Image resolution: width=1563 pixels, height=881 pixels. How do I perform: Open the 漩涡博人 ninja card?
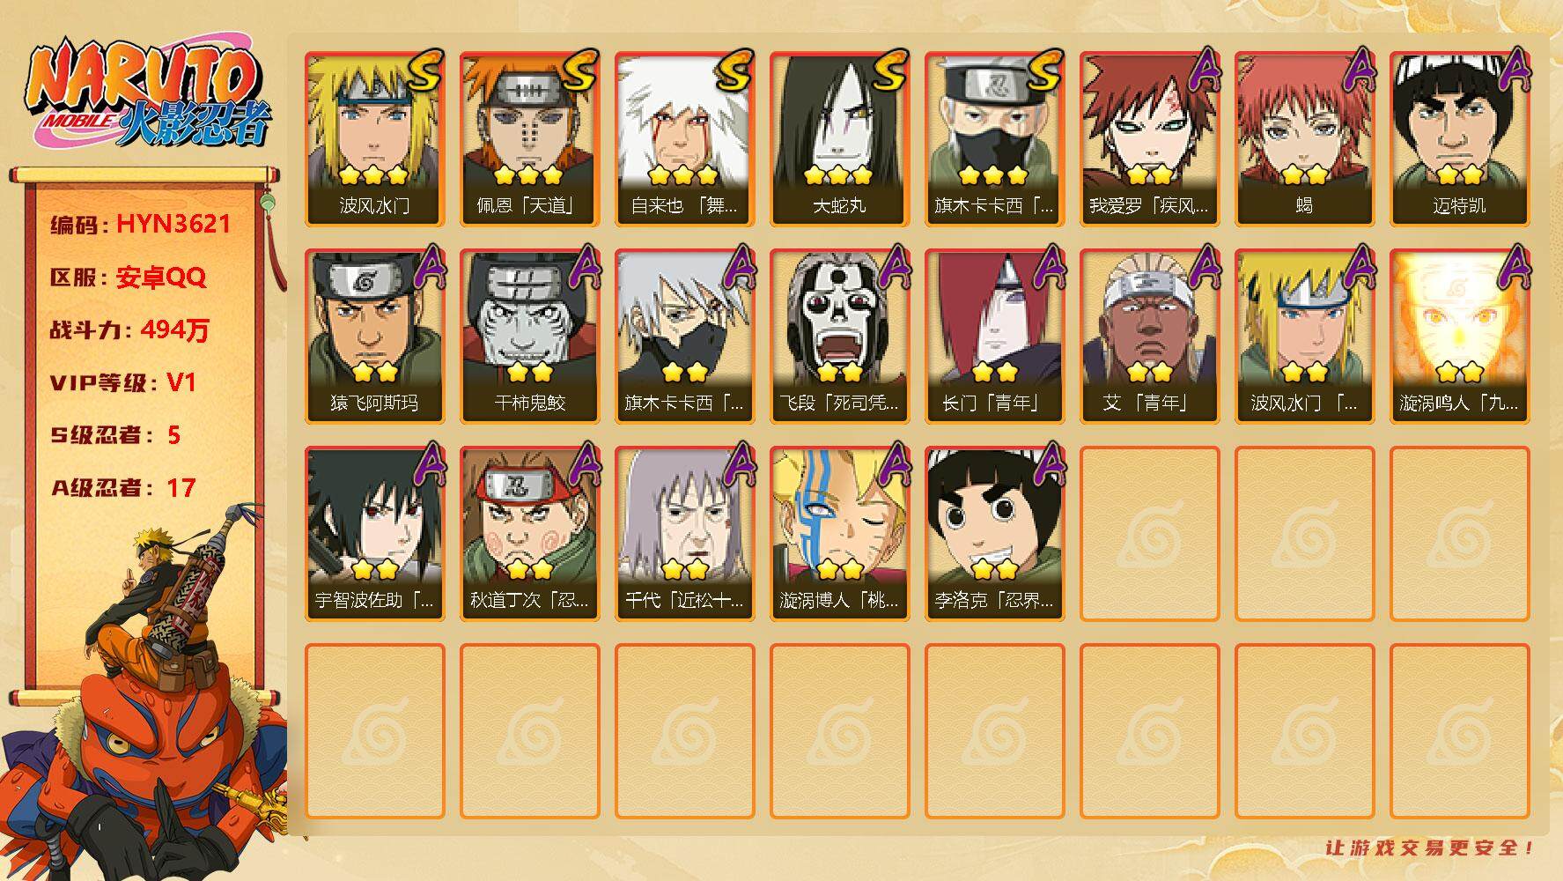(x=840, y=534)
